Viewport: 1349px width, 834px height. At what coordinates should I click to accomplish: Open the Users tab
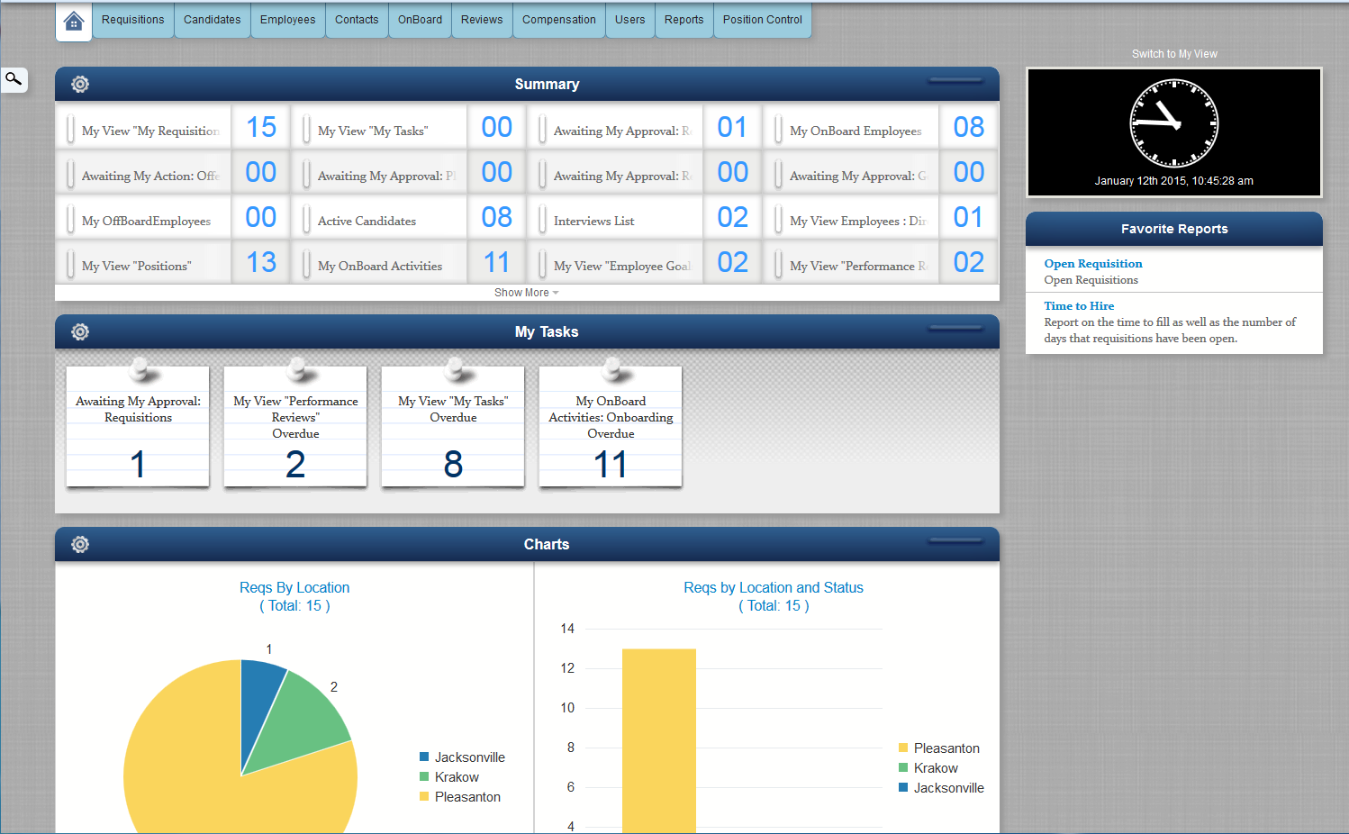[x=630, y=20]
